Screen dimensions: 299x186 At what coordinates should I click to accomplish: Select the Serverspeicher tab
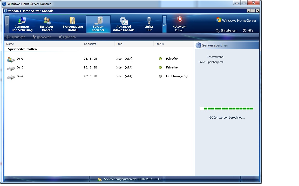pyautogui.click(x=98, y=24)
